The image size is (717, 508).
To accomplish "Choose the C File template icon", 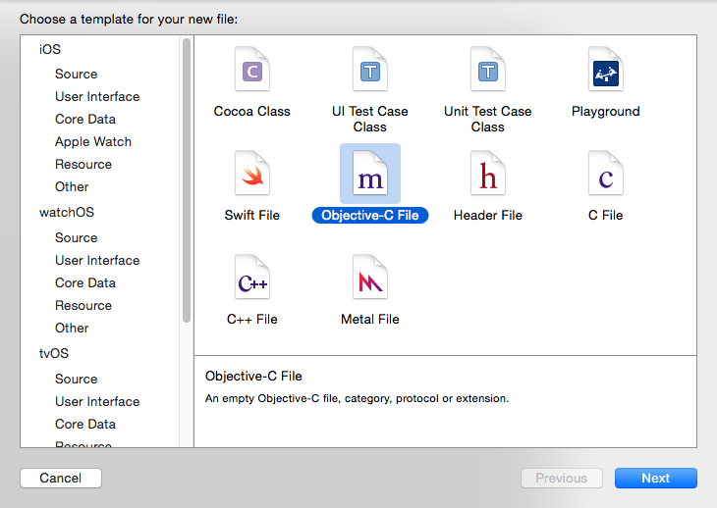I will pos(605,173).
